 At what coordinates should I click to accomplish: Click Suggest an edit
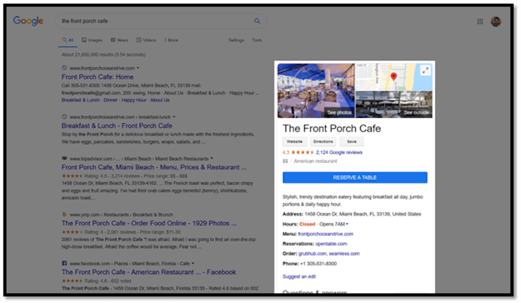(x=299, y=276)
